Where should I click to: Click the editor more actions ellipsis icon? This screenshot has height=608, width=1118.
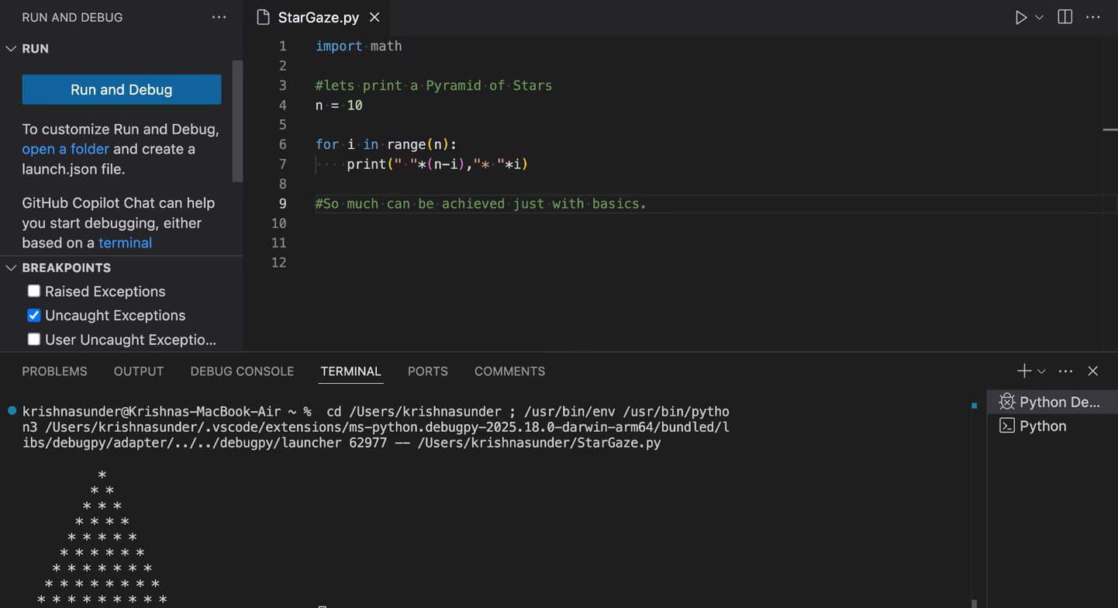click(x=1093, y=17)
